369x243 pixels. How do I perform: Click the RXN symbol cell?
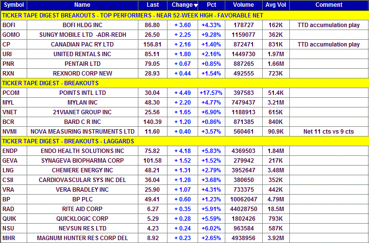(x=14, y=74)
